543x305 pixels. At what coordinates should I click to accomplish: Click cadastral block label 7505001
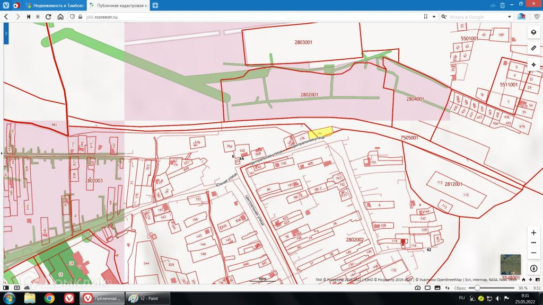click(409, 138)
